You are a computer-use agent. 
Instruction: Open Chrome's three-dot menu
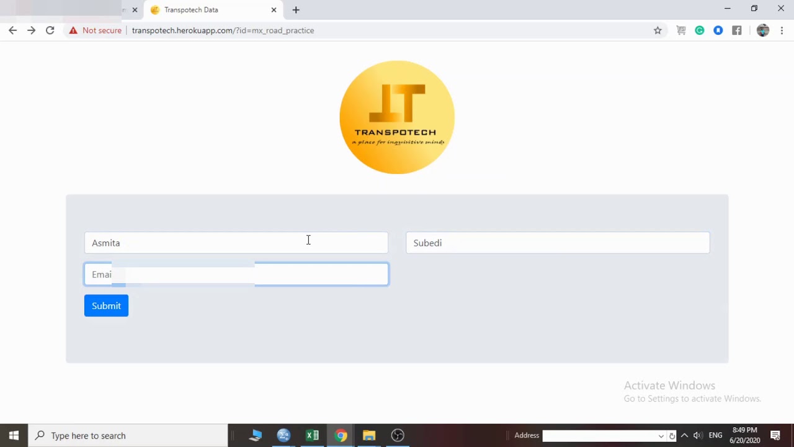click(782, 30)
